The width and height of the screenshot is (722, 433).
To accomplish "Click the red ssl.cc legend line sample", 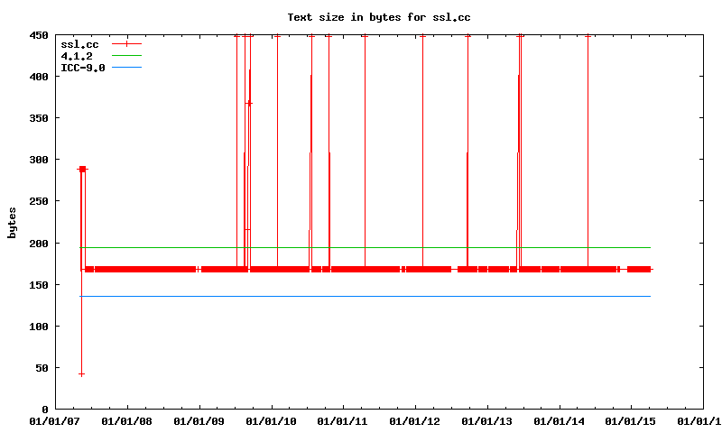I will tap(127, 44).
